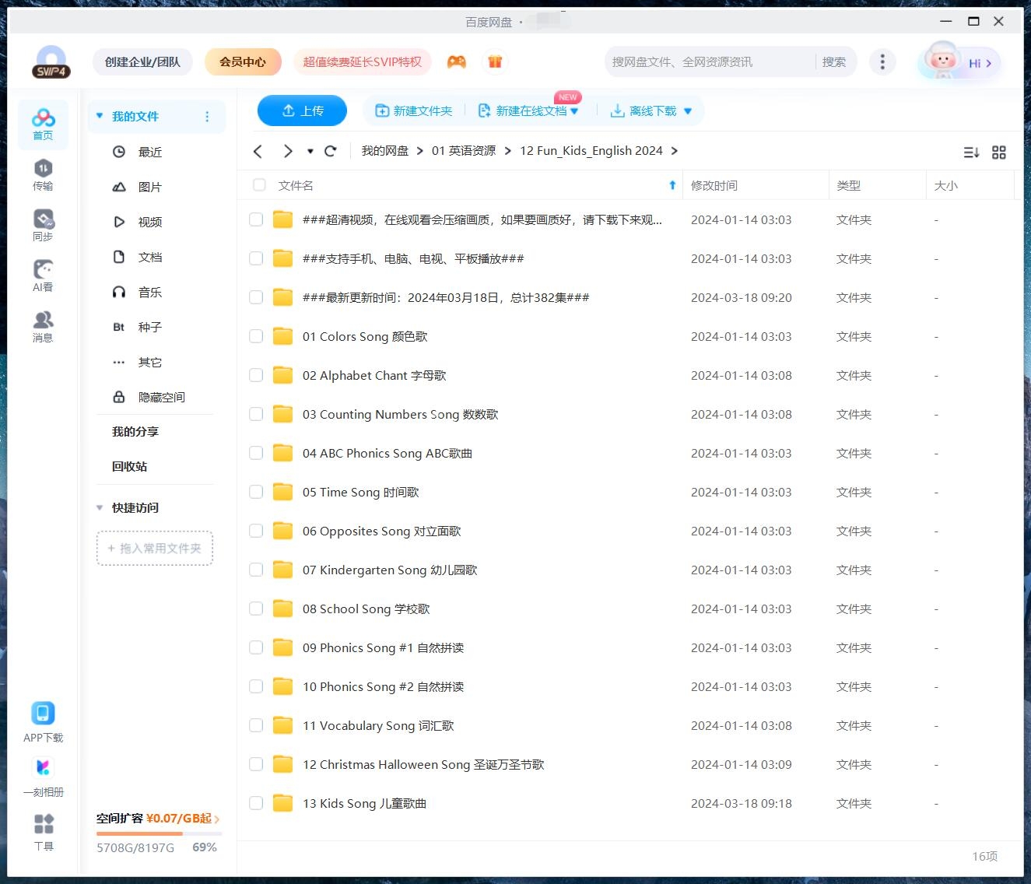Refresh the current folder list
Image resolution: width=1031 pixels, height=884 pixels.
tap(330, 151)
